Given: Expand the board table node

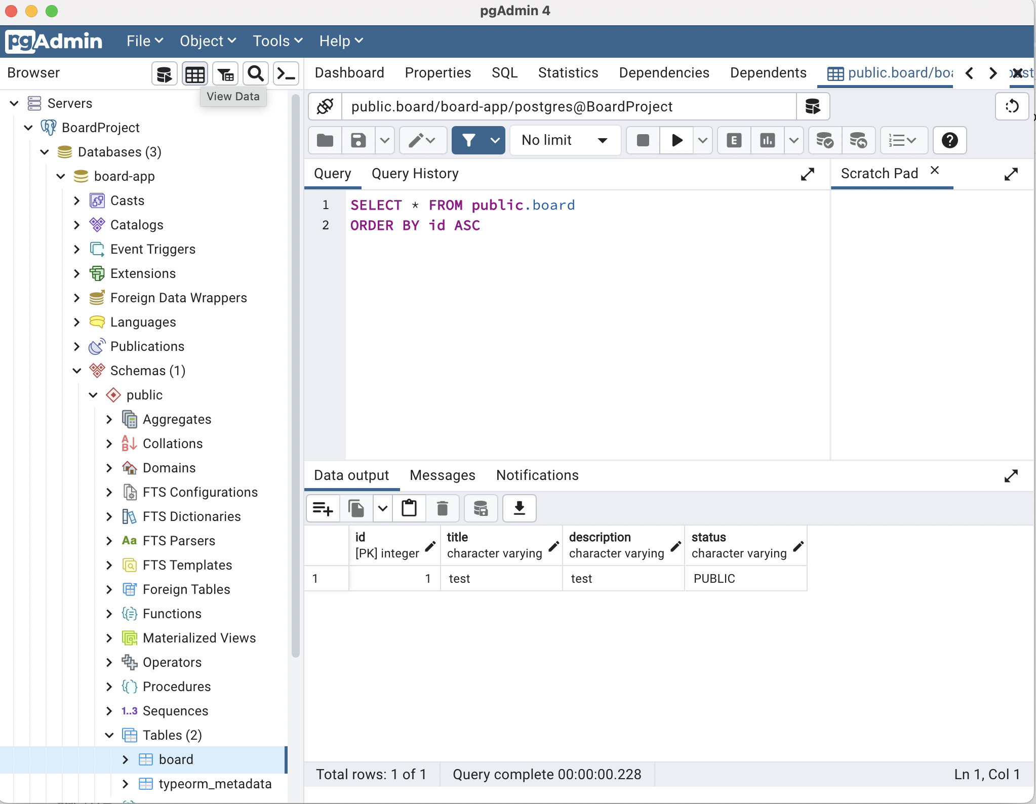Looking at the screenshot, I should pyautogui.click(x=126, y=759).
